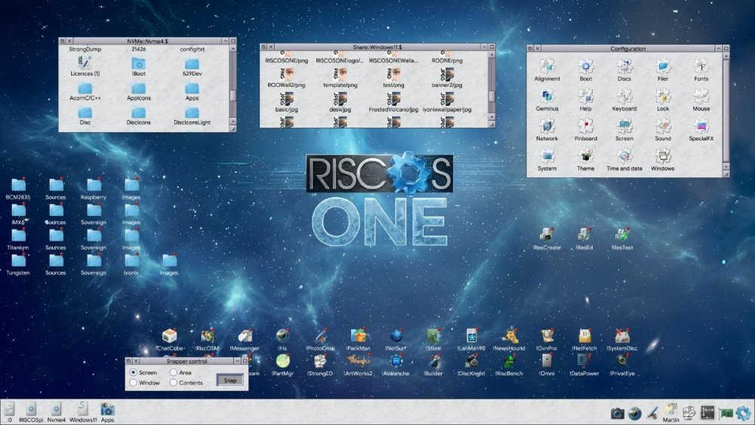Launch the !ResTest pinboard icon

pyautogui.click(x=622, y=239)
